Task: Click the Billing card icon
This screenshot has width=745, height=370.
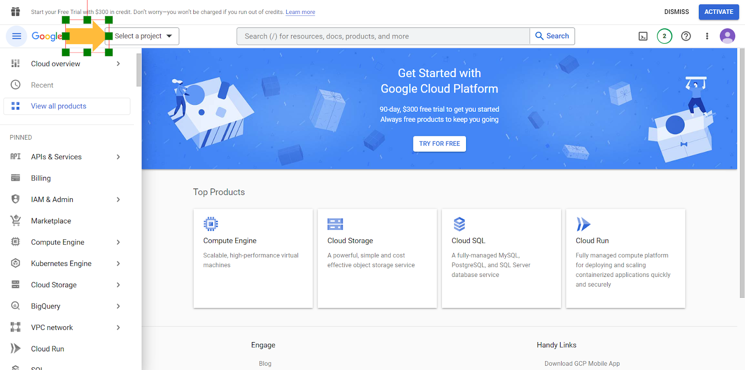Action: point(15,178)
